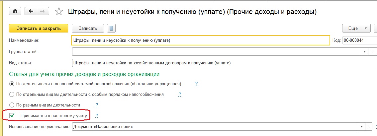The width and height of the screenshot is (377, 136).
Task: Expand the Группа статей dropdown arrow
Action: point(364,52)
